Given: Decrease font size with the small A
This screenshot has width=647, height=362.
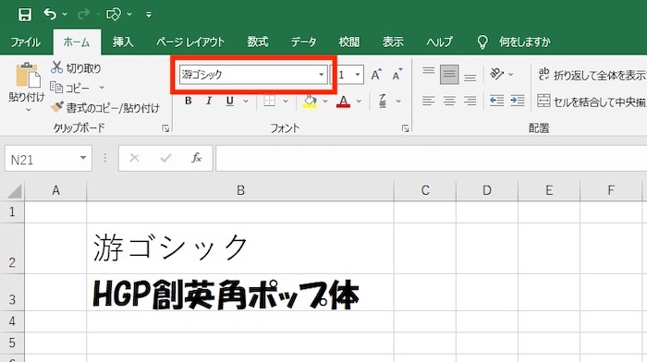Looking at the screenshot, I should [397, 75].
